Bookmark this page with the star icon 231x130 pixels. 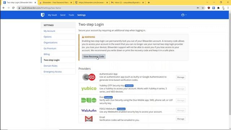click(203, 8)
